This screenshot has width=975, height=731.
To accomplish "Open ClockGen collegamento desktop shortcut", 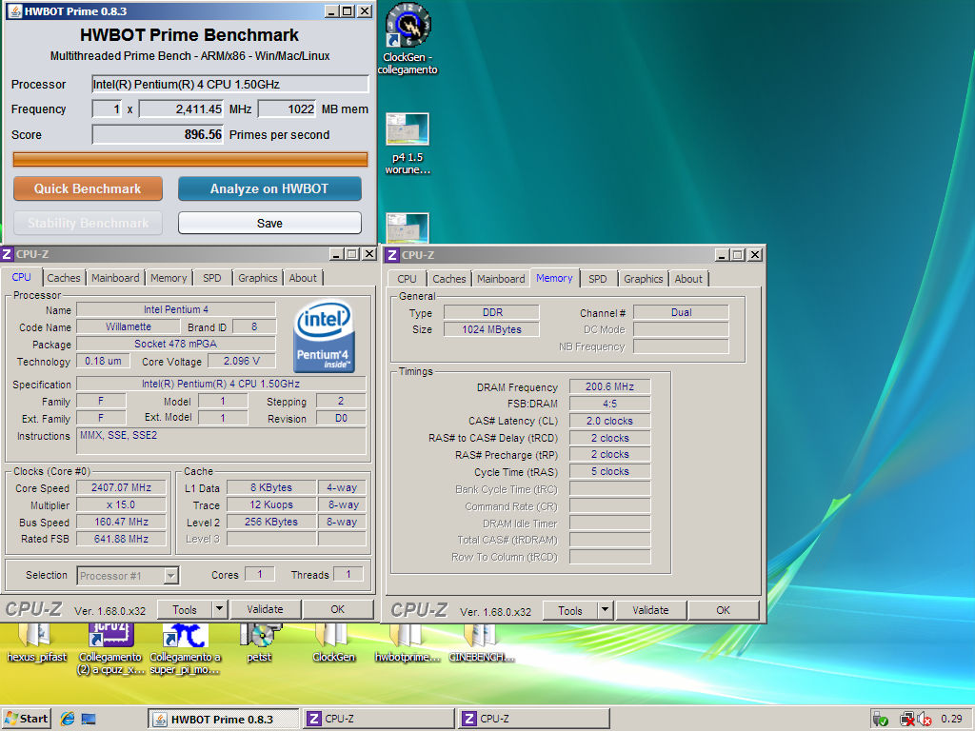I will coord(408,38).
